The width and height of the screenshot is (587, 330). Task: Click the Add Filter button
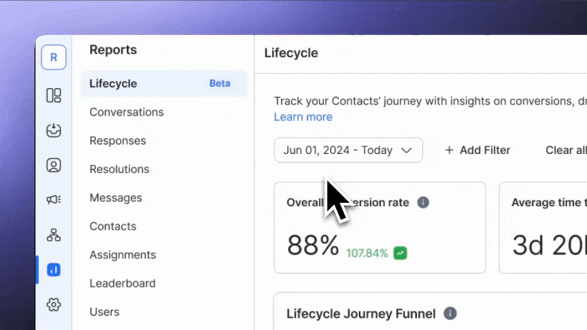(477, 150)
